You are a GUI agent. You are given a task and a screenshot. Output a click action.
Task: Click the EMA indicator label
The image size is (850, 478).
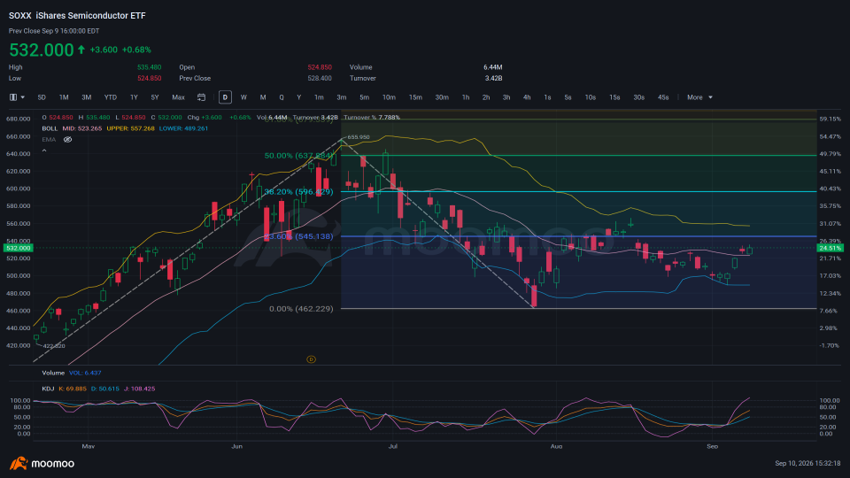49,140
